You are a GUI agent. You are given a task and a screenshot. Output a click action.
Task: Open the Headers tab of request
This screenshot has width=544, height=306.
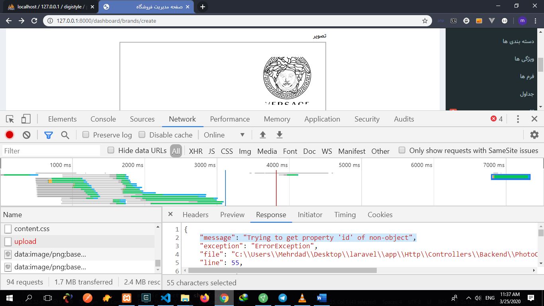(196, 215)
